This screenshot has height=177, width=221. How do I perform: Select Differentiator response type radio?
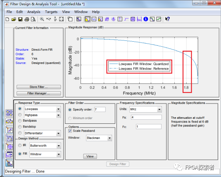coord(20,133)
